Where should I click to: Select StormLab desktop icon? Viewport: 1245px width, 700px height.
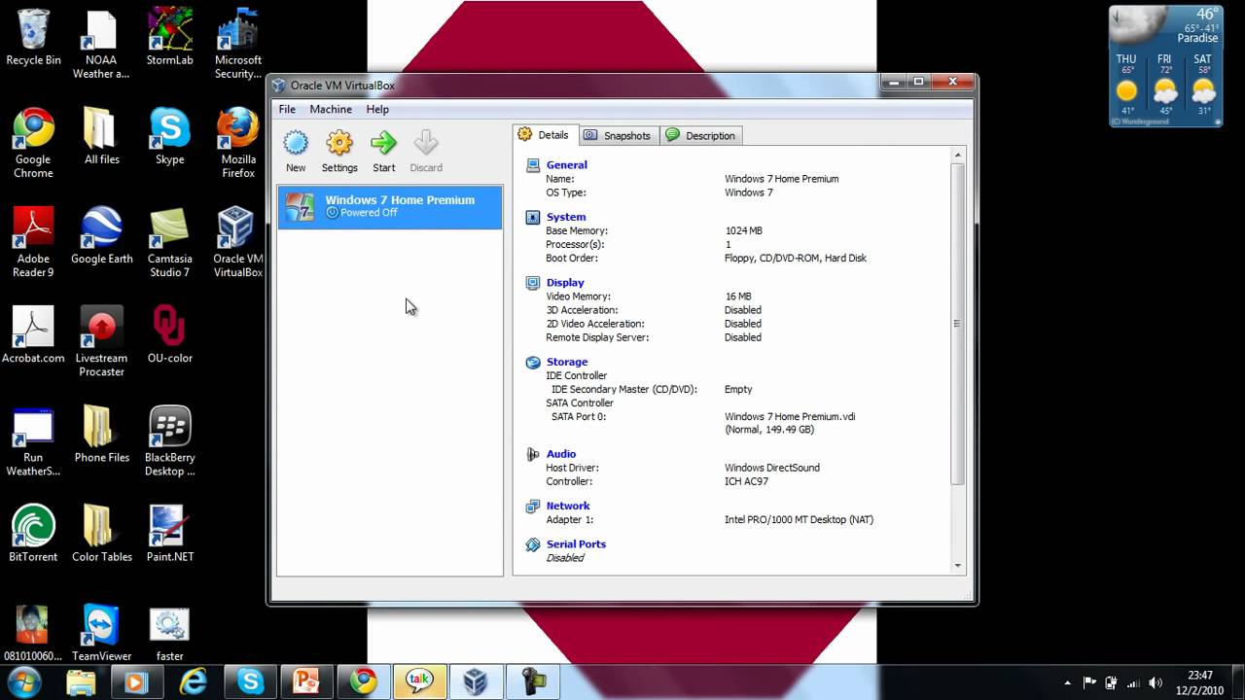[170, 37]
